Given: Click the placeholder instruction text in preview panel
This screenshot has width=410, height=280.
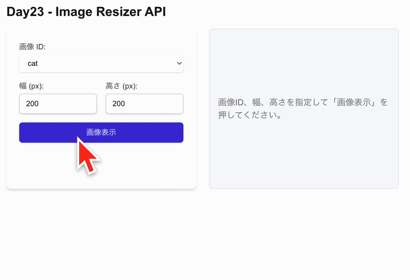Looking at the screenshot, I should tap(303, 109).
